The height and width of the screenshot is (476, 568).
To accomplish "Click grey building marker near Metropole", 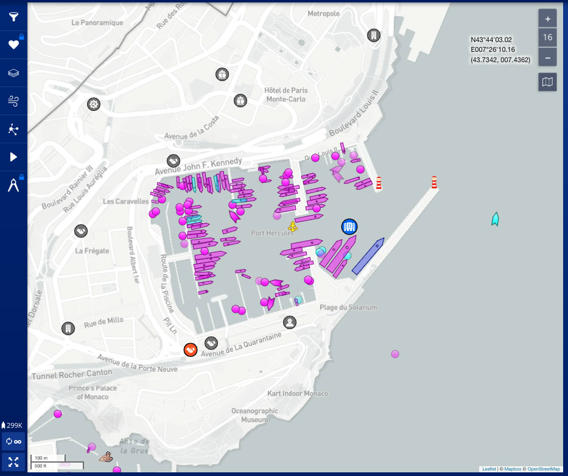I will [373, 35].
